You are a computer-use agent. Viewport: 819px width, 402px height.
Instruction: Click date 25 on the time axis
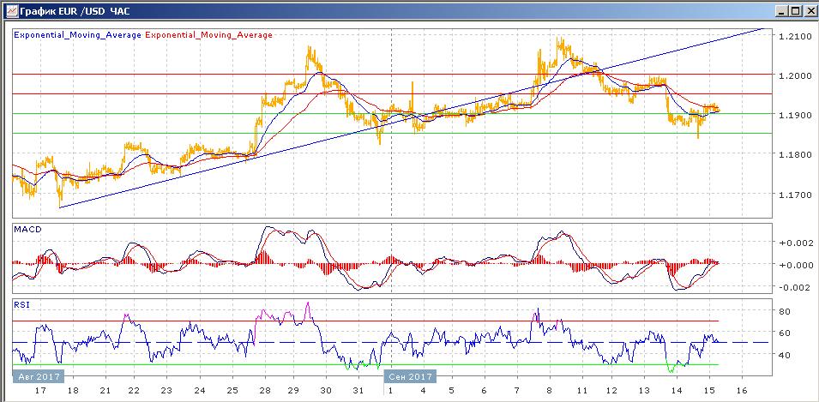232,391
